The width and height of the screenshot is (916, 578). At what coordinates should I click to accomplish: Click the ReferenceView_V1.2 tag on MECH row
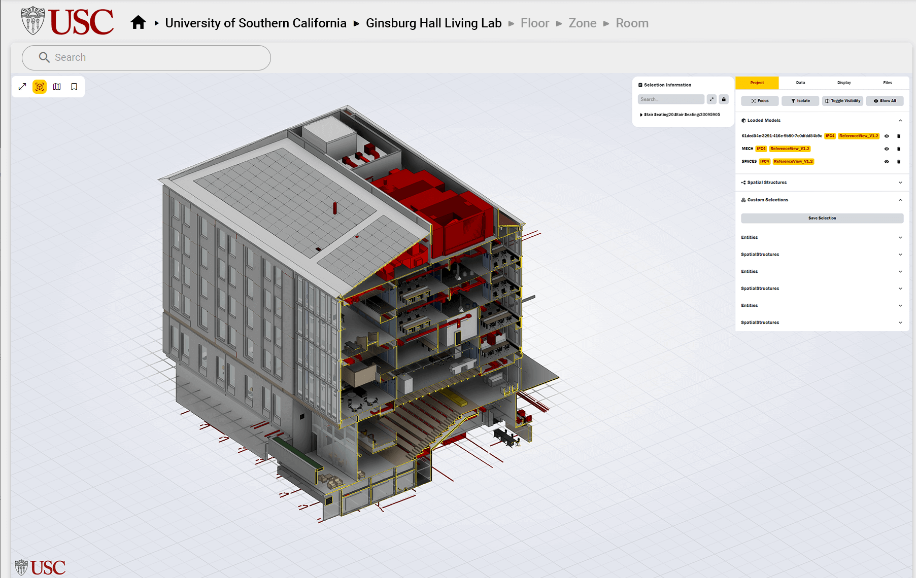pyautogui.click(x=790, y=149)
